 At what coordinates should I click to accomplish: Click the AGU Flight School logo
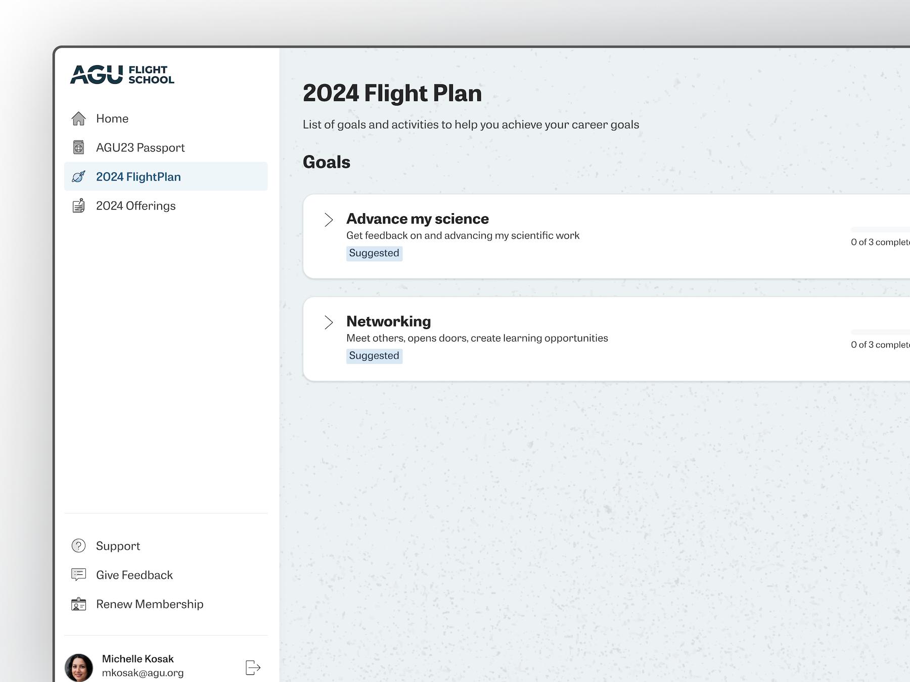[x=122, y=74]
